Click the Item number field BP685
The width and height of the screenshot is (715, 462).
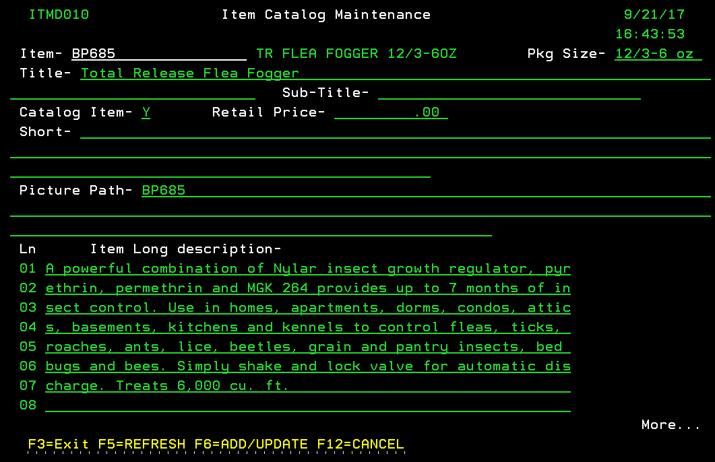tap(159, 54)
